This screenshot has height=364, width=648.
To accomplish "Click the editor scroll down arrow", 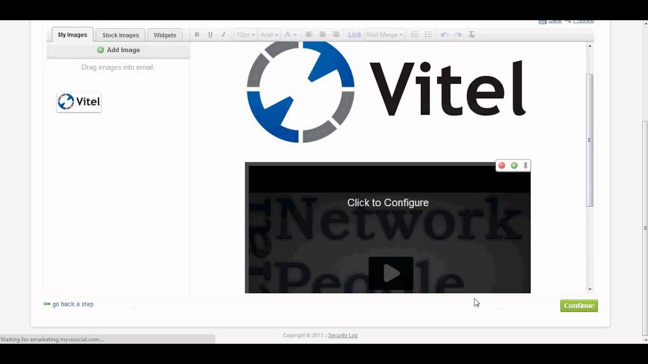I will (590, 289).
